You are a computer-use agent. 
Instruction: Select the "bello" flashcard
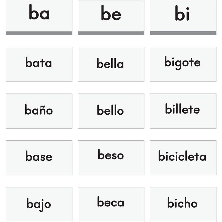(111, 111)
